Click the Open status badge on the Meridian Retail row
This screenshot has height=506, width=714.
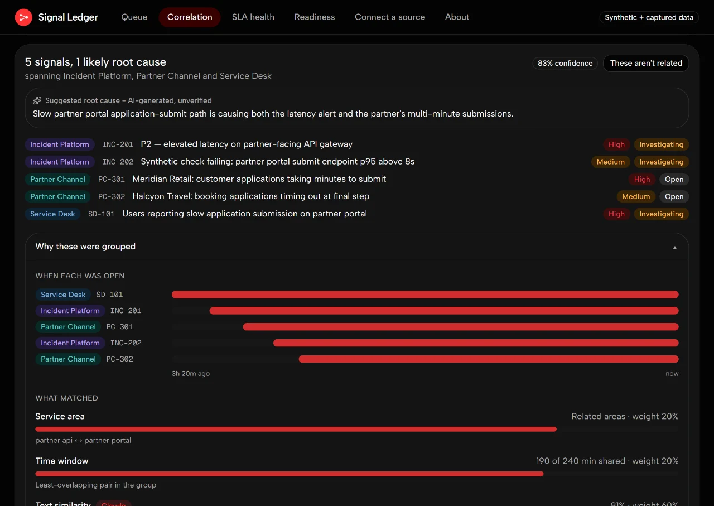[674, 179]
